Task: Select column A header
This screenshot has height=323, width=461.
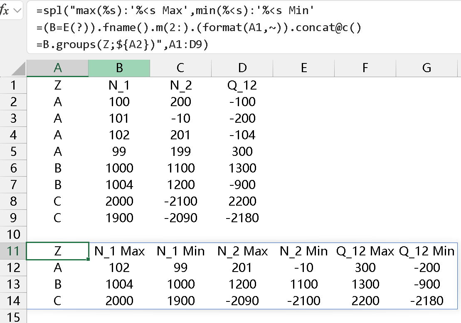Action: point(57,68)
